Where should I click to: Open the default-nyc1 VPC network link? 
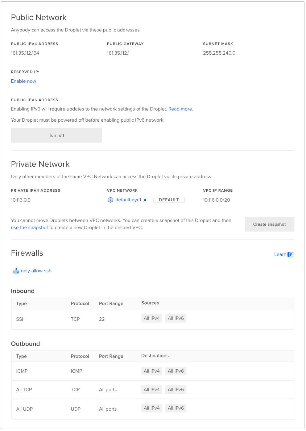point(128,200)
